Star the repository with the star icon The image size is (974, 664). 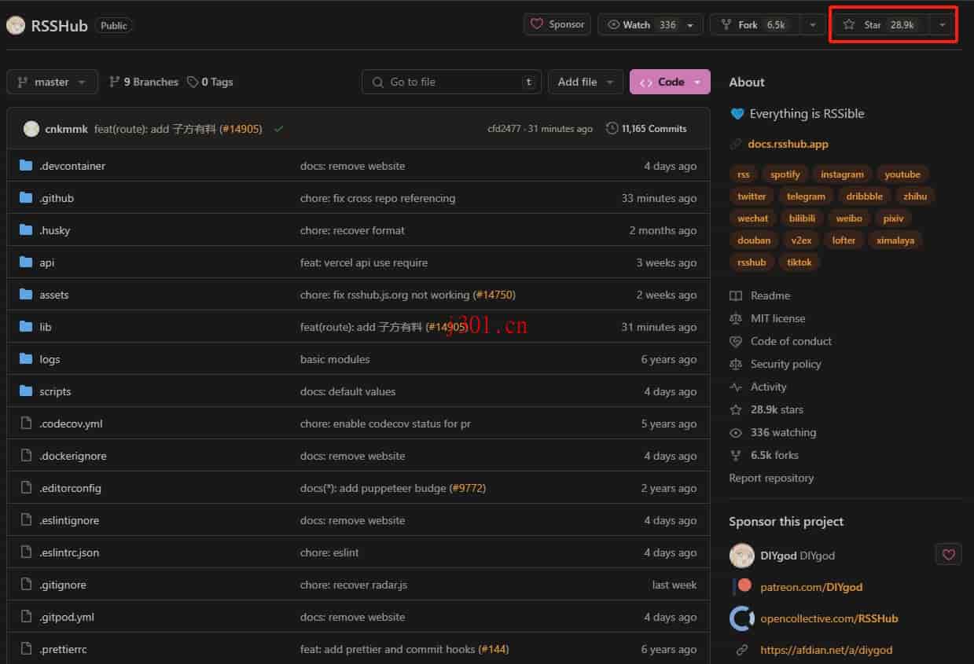click(848, 24)
